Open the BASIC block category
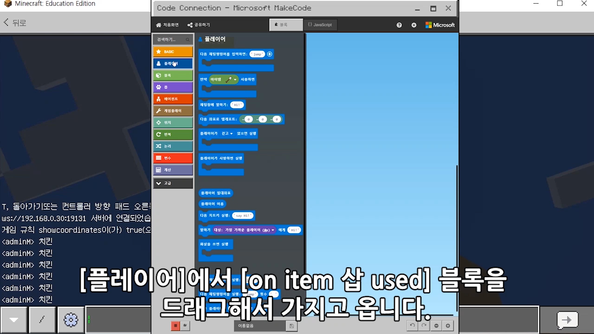Viewport: 594px width, 334px height. click(x=173, y=51)
